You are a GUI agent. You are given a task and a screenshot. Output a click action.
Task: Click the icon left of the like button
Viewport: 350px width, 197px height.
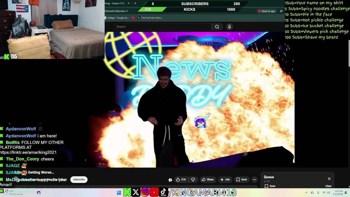click(x=170, y=180)
